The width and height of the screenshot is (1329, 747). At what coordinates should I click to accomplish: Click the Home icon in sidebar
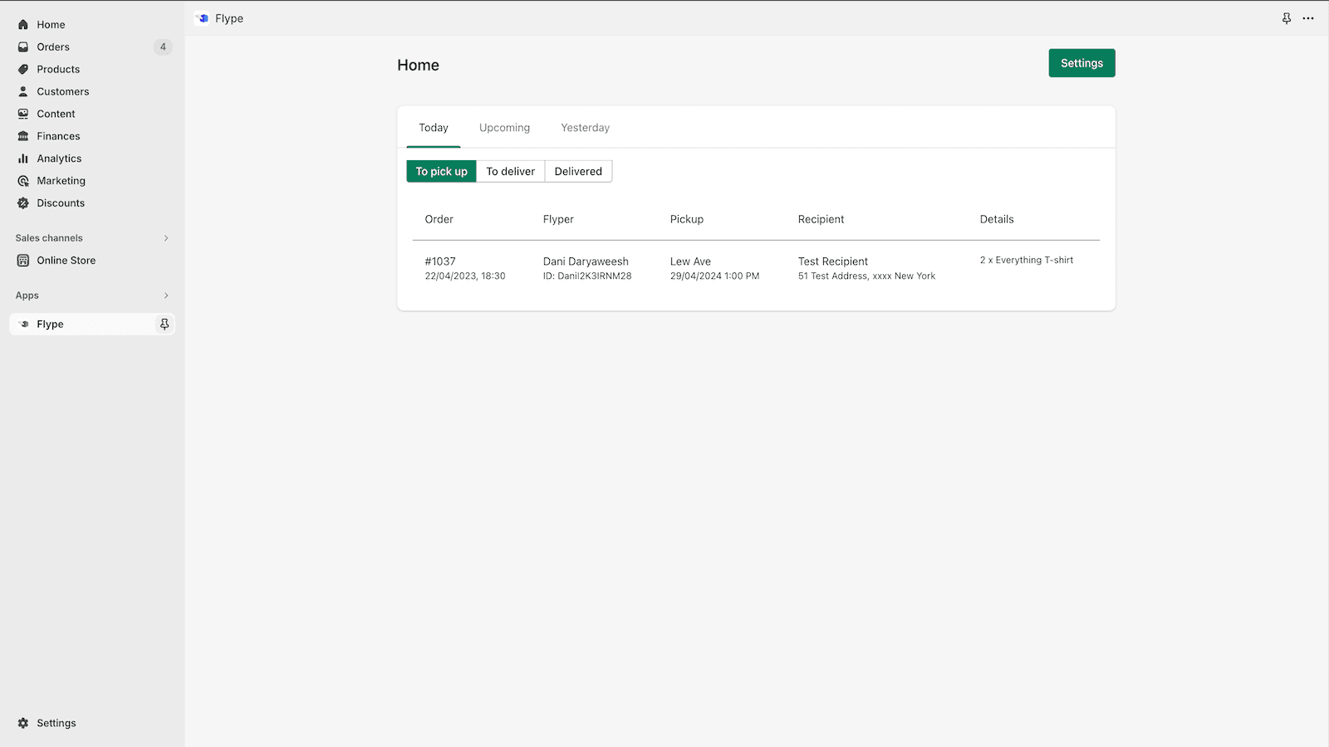coord(23,25)
